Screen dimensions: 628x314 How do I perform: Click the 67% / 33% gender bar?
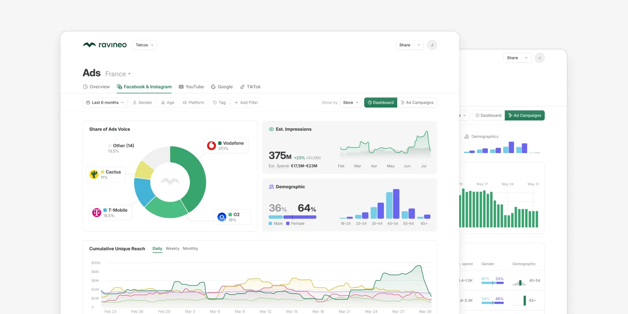tap(493, 283)
